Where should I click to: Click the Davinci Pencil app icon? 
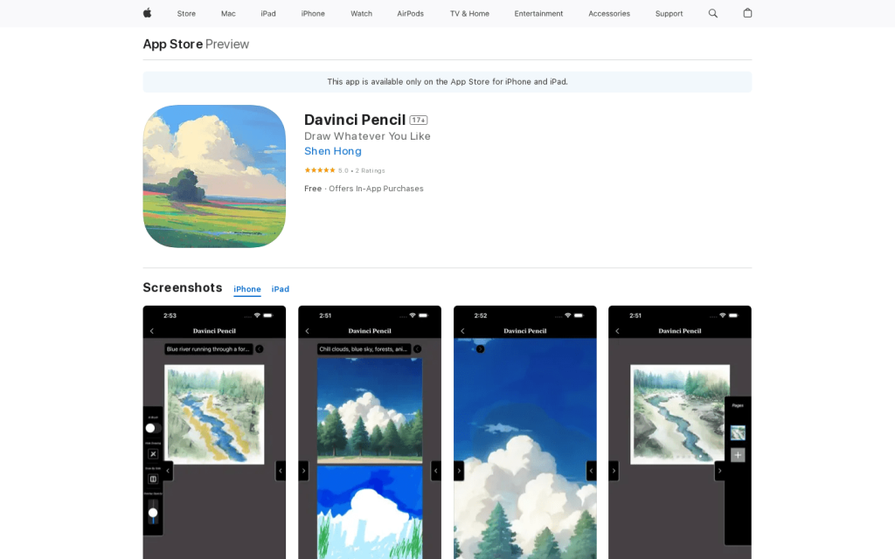pos(214,176)
